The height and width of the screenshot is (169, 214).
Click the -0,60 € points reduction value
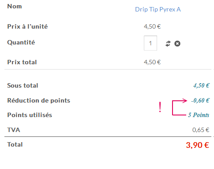[x=200, y=100]
